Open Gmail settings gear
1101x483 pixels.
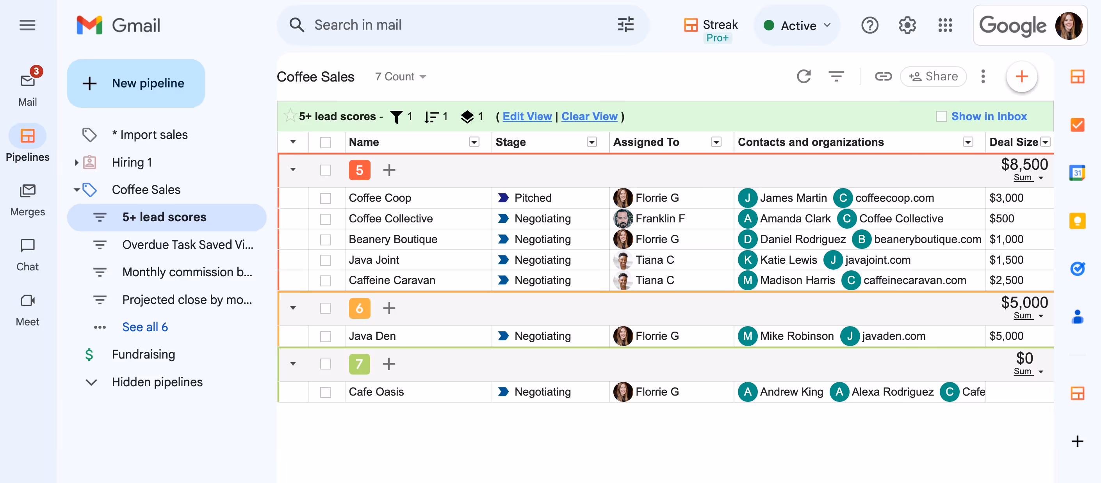click(907, 25)
